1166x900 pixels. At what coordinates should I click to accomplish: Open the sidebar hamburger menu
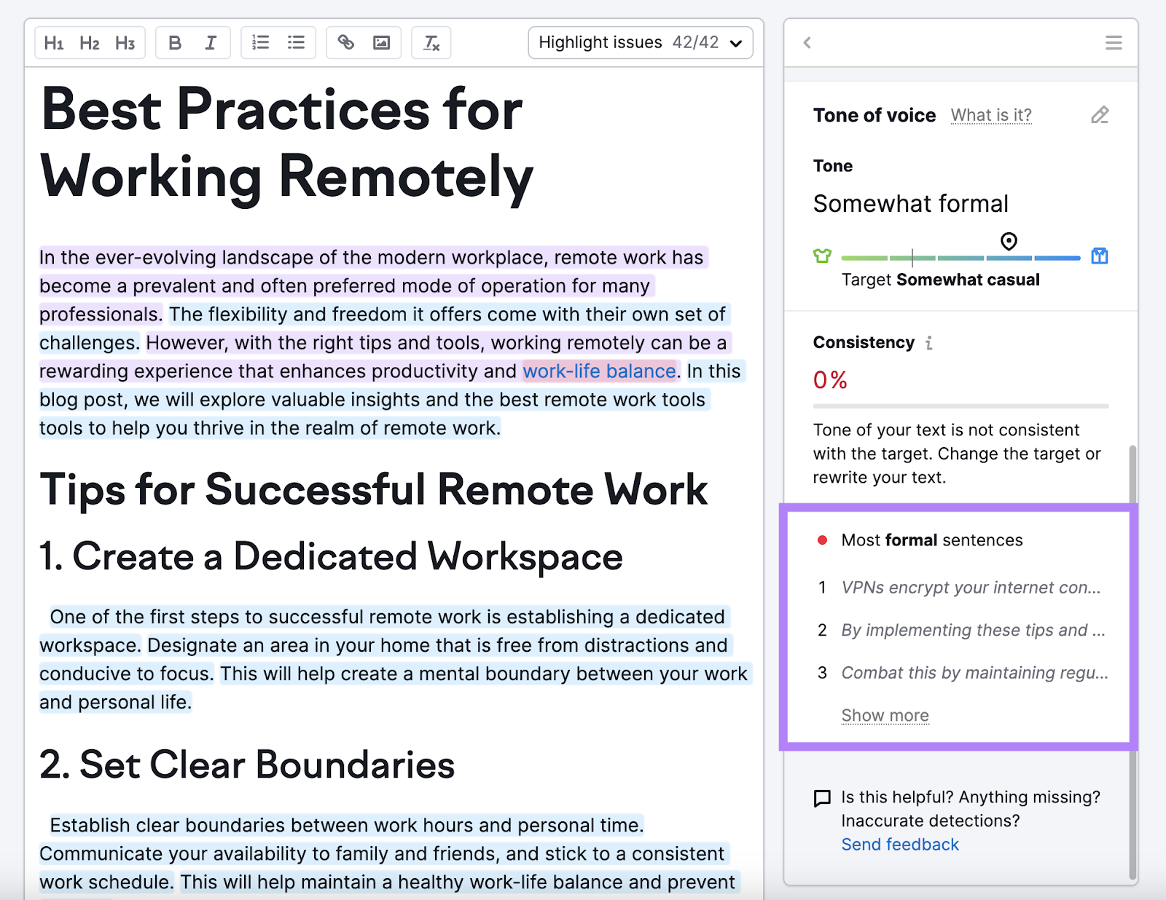coord(1113,43)
